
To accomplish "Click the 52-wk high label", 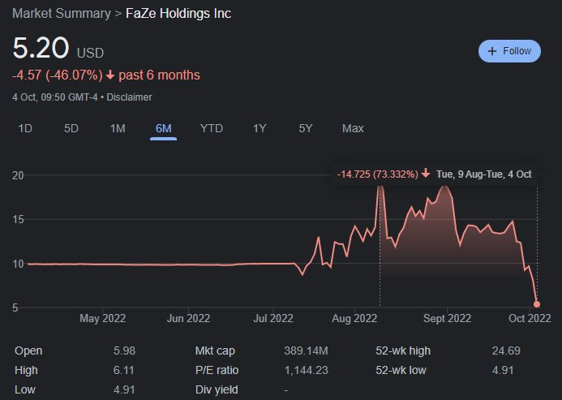I will click(x=403, y=351).
